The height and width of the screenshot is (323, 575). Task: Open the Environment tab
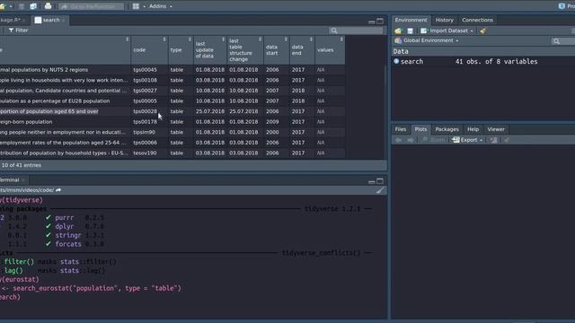[x=411, y=20]
